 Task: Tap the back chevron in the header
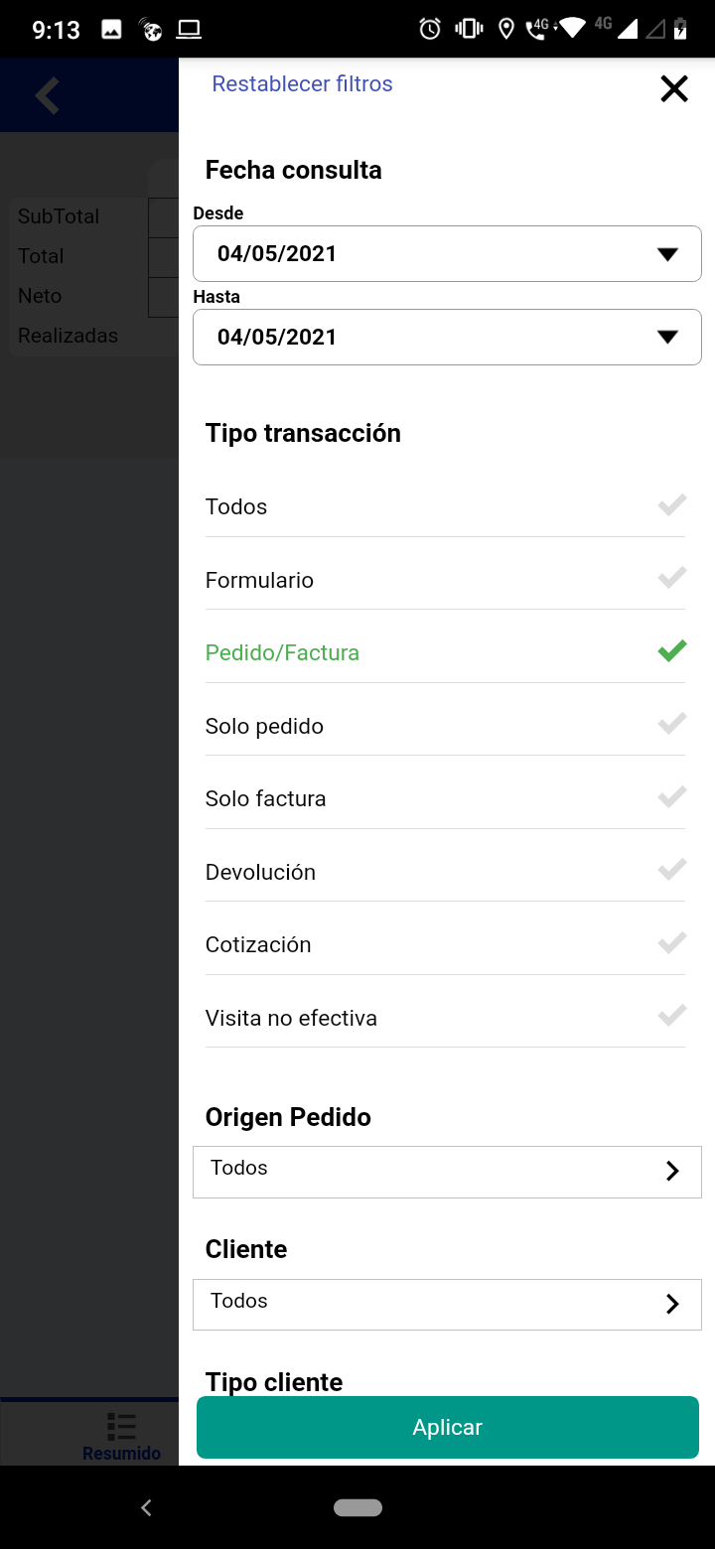coord(48,95)
